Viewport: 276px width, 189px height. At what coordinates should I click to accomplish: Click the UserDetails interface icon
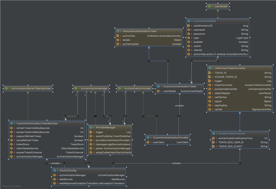(x=209, y=7)
